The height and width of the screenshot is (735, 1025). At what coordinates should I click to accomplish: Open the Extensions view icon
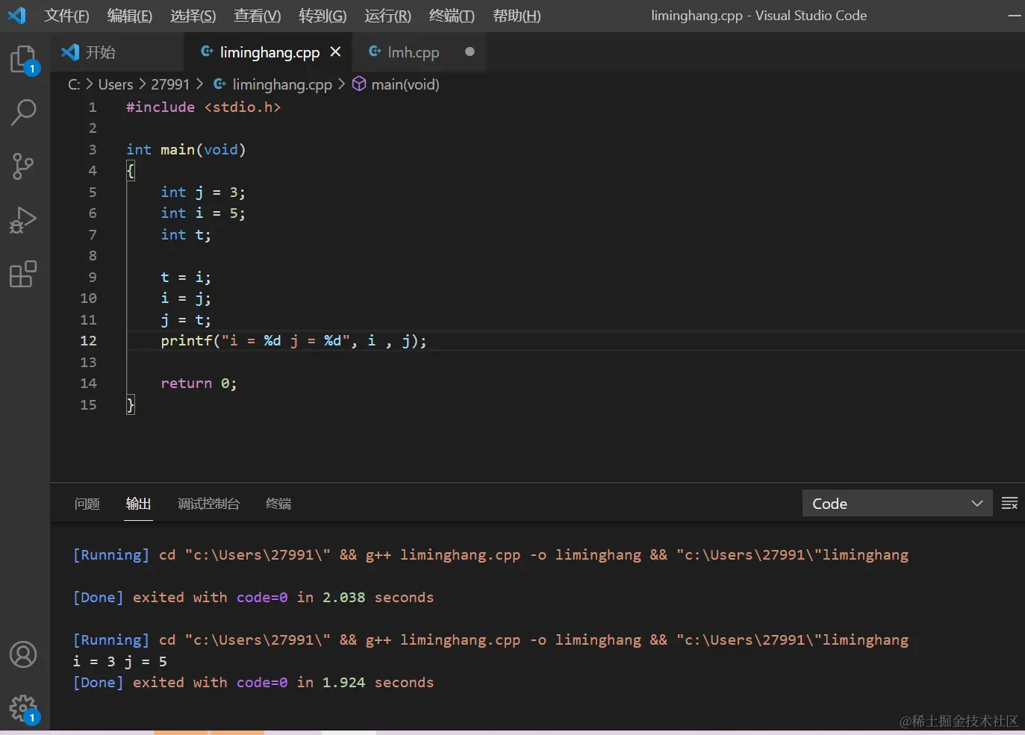[x=23, y=274]
